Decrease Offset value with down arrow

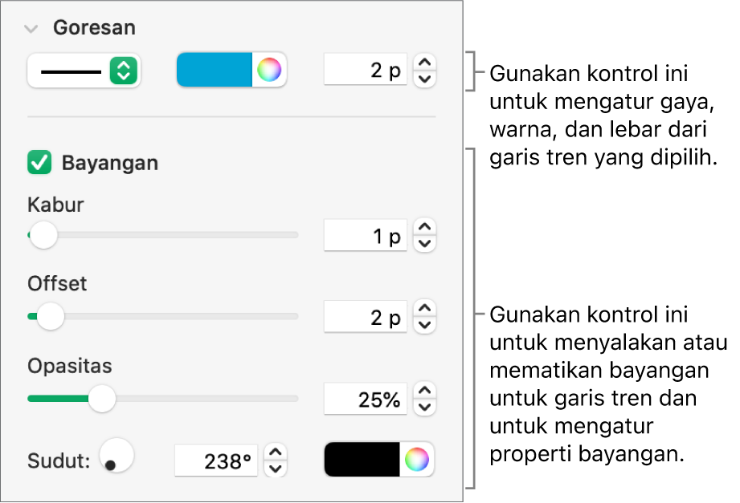click(426, 325)
